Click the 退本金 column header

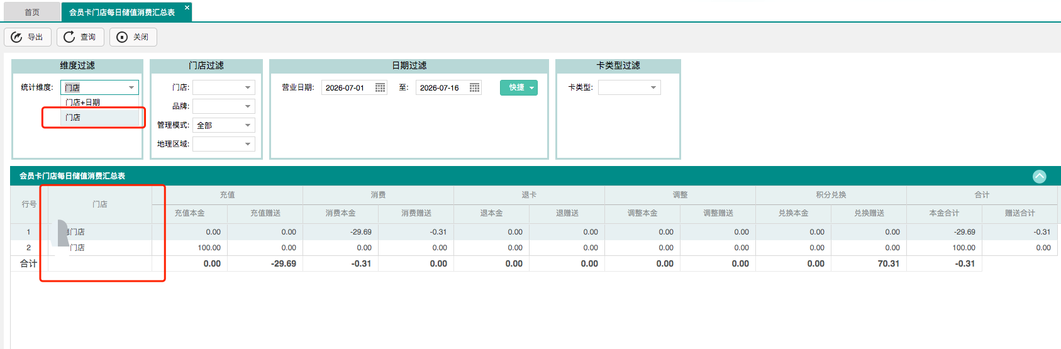(x=491, y=213)
